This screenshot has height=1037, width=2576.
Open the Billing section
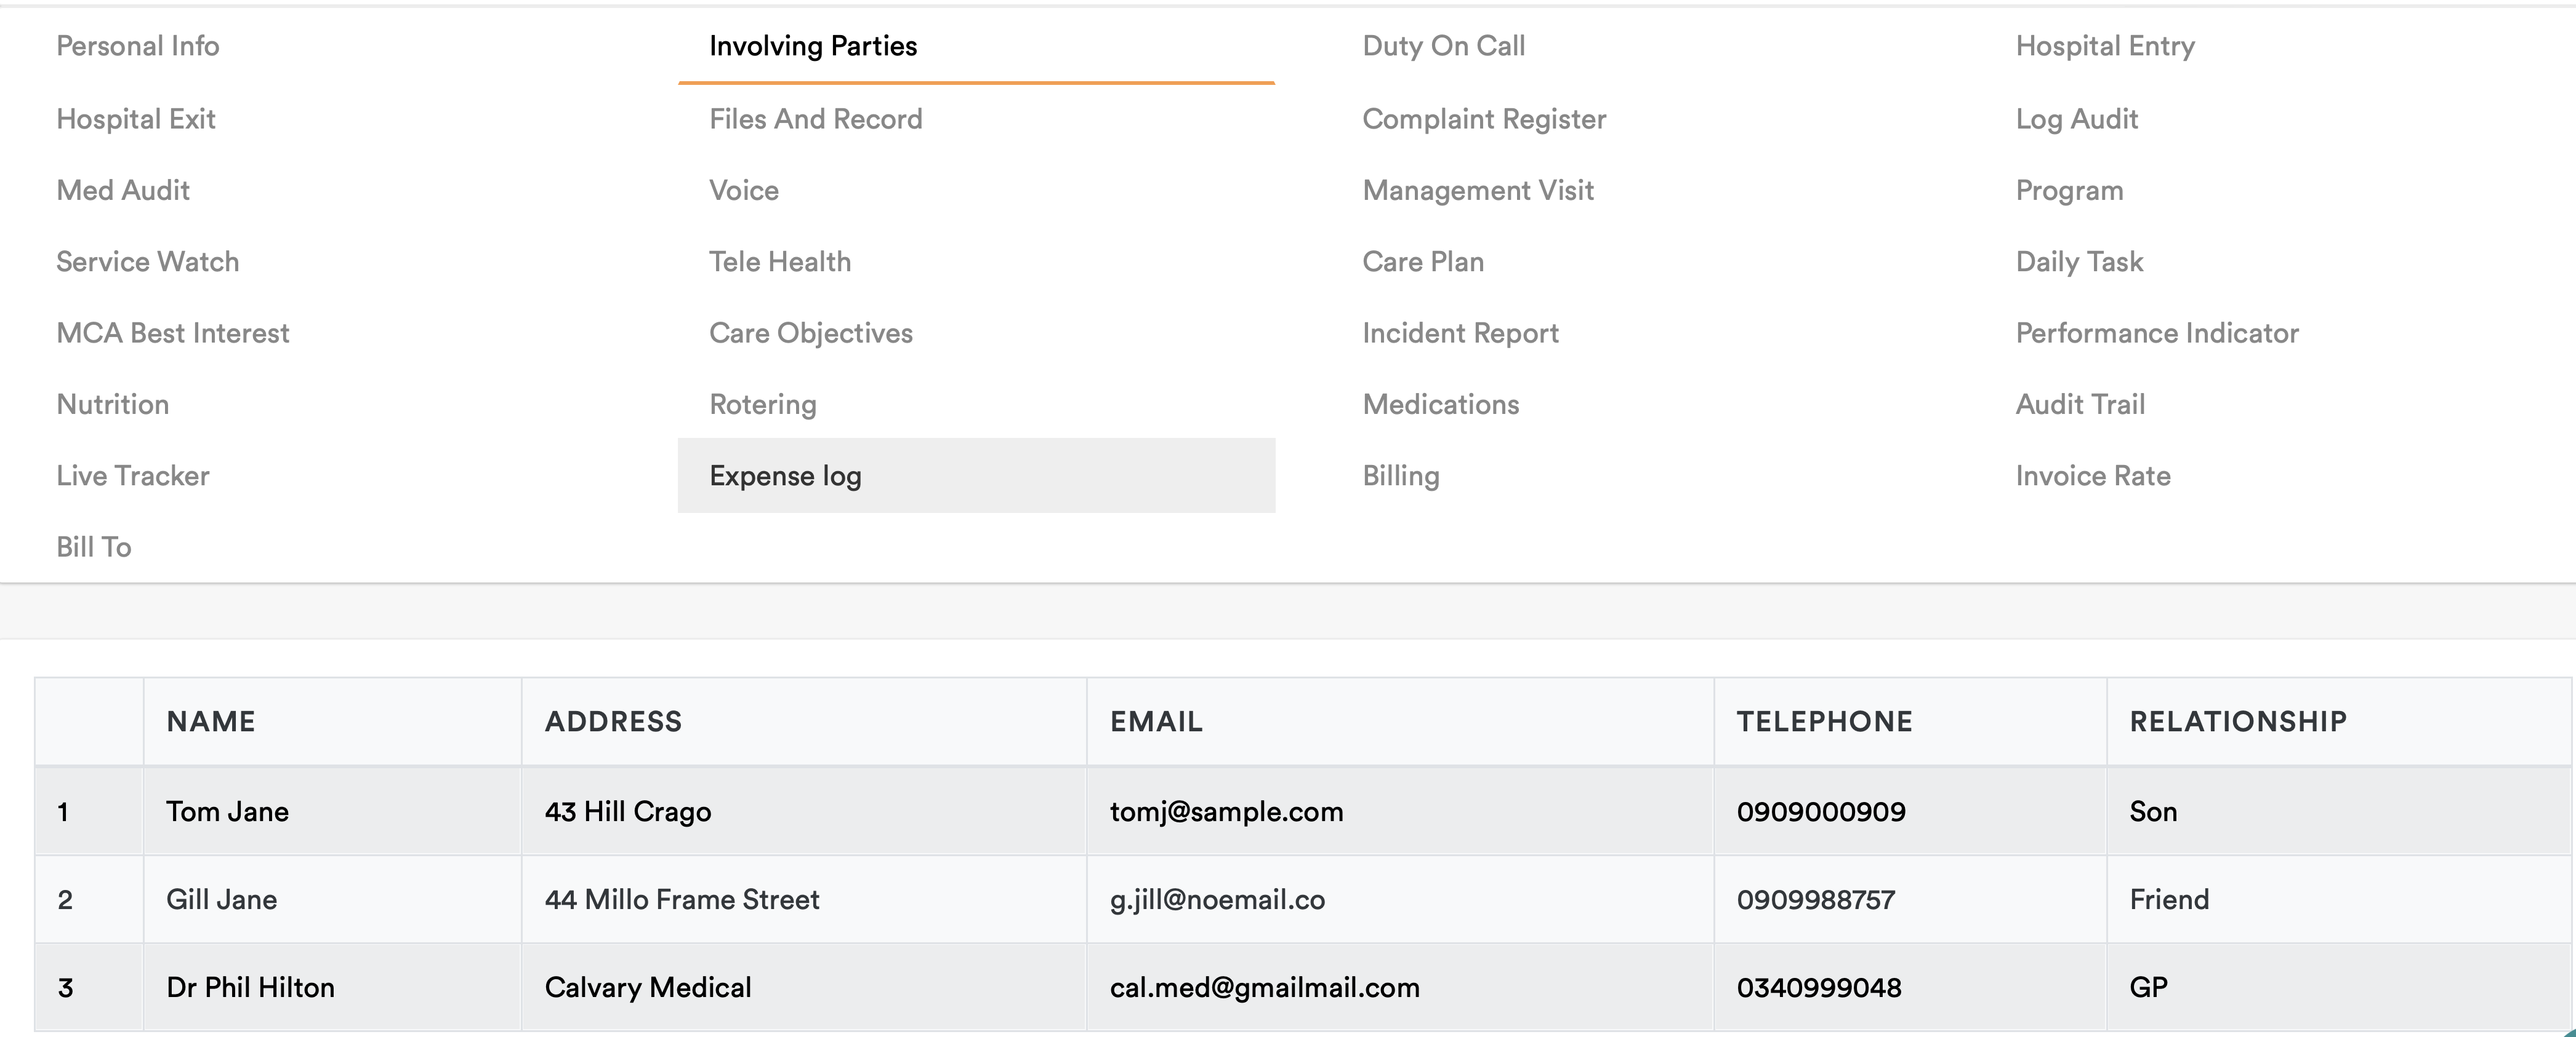1400,475
